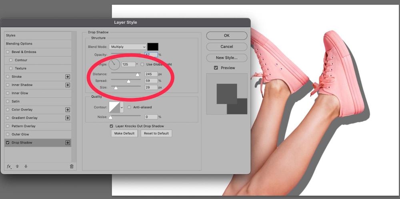Move effect up with arrow icon

pos(18,166)
